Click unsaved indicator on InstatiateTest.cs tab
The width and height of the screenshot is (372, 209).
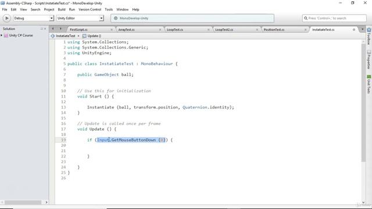(x=354, y=30)
